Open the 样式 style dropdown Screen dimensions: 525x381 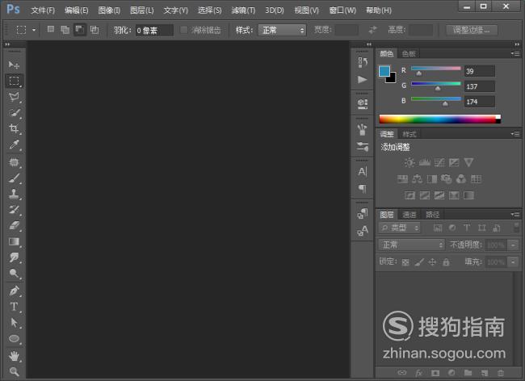pos(282,30)
